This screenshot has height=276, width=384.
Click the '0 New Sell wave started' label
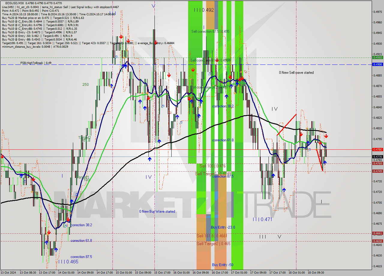point(296,73)
